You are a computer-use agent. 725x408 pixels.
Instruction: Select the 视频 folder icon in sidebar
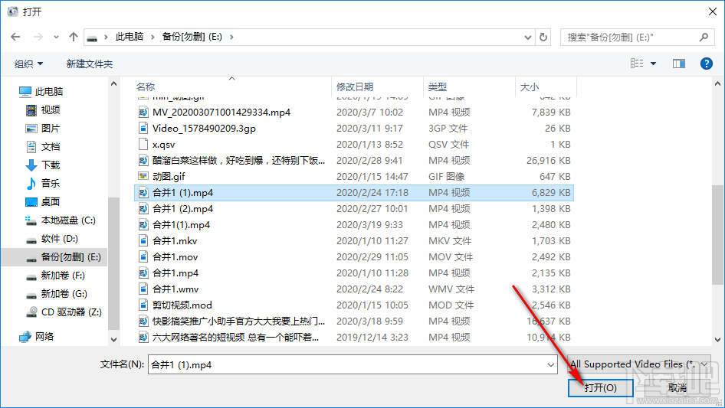[x=31, y=110]
